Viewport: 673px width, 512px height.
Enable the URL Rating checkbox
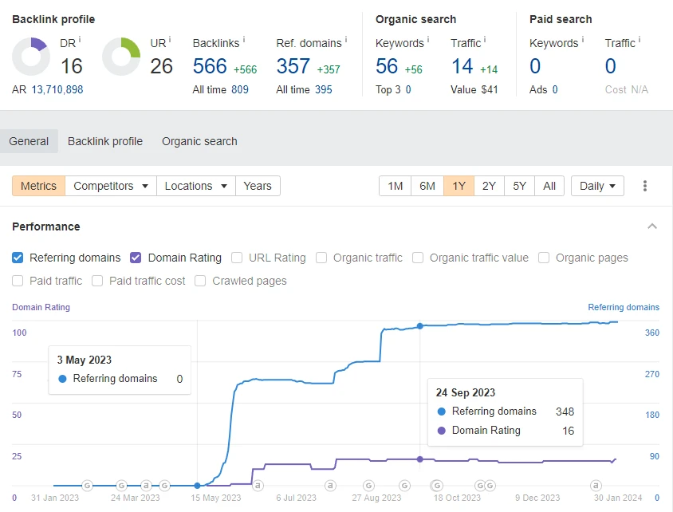237,258
